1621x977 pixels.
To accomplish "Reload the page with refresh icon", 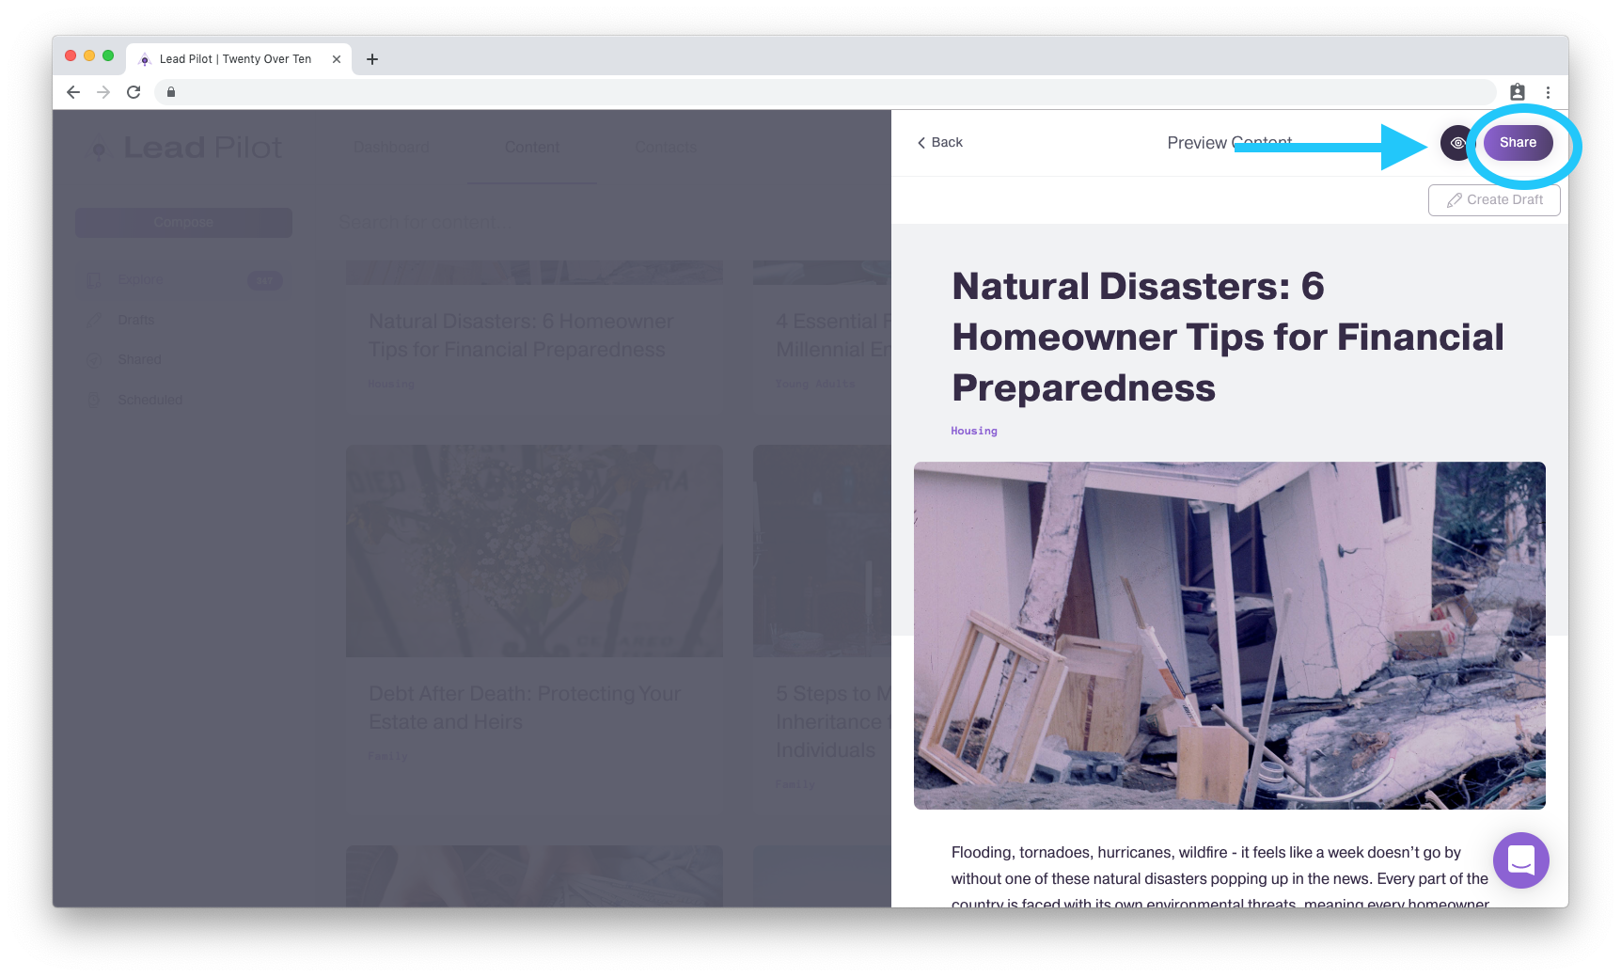I will tap(134, 92).
